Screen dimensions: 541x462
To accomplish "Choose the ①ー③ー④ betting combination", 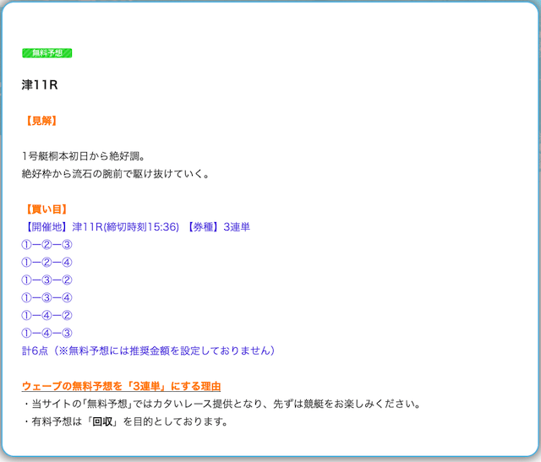I will [x=46, y=297].
